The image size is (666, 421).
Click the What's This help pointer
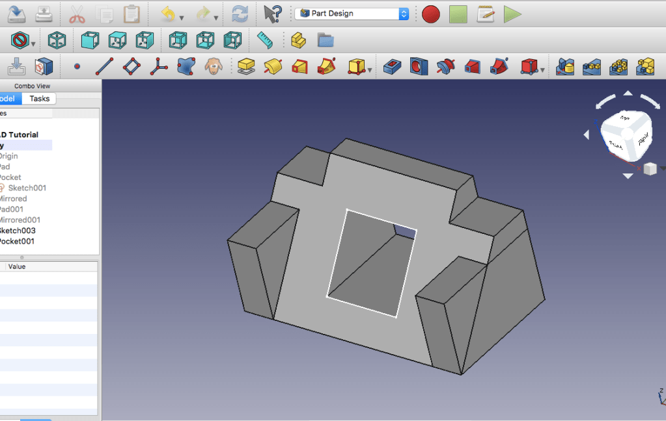tap(273, 14)
